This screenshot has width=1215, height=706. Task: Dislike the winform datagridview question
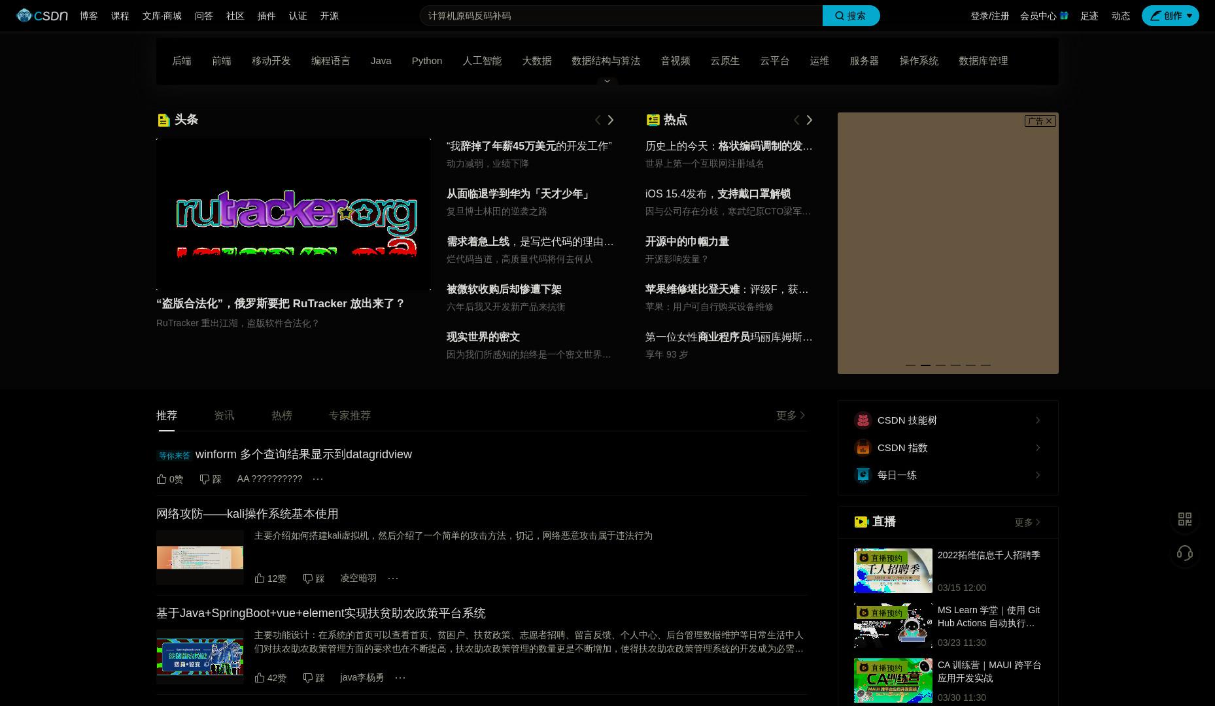[x=211, y=479]
